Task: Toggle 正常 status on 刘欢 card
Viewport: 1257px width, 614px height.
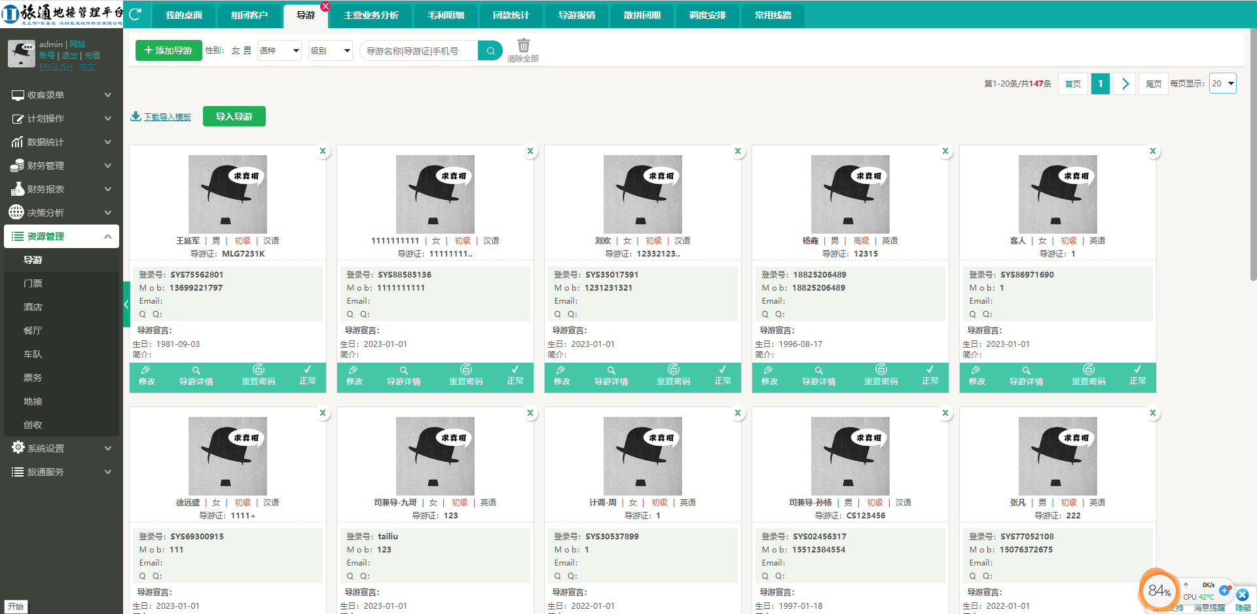Action: pos(723,376)
